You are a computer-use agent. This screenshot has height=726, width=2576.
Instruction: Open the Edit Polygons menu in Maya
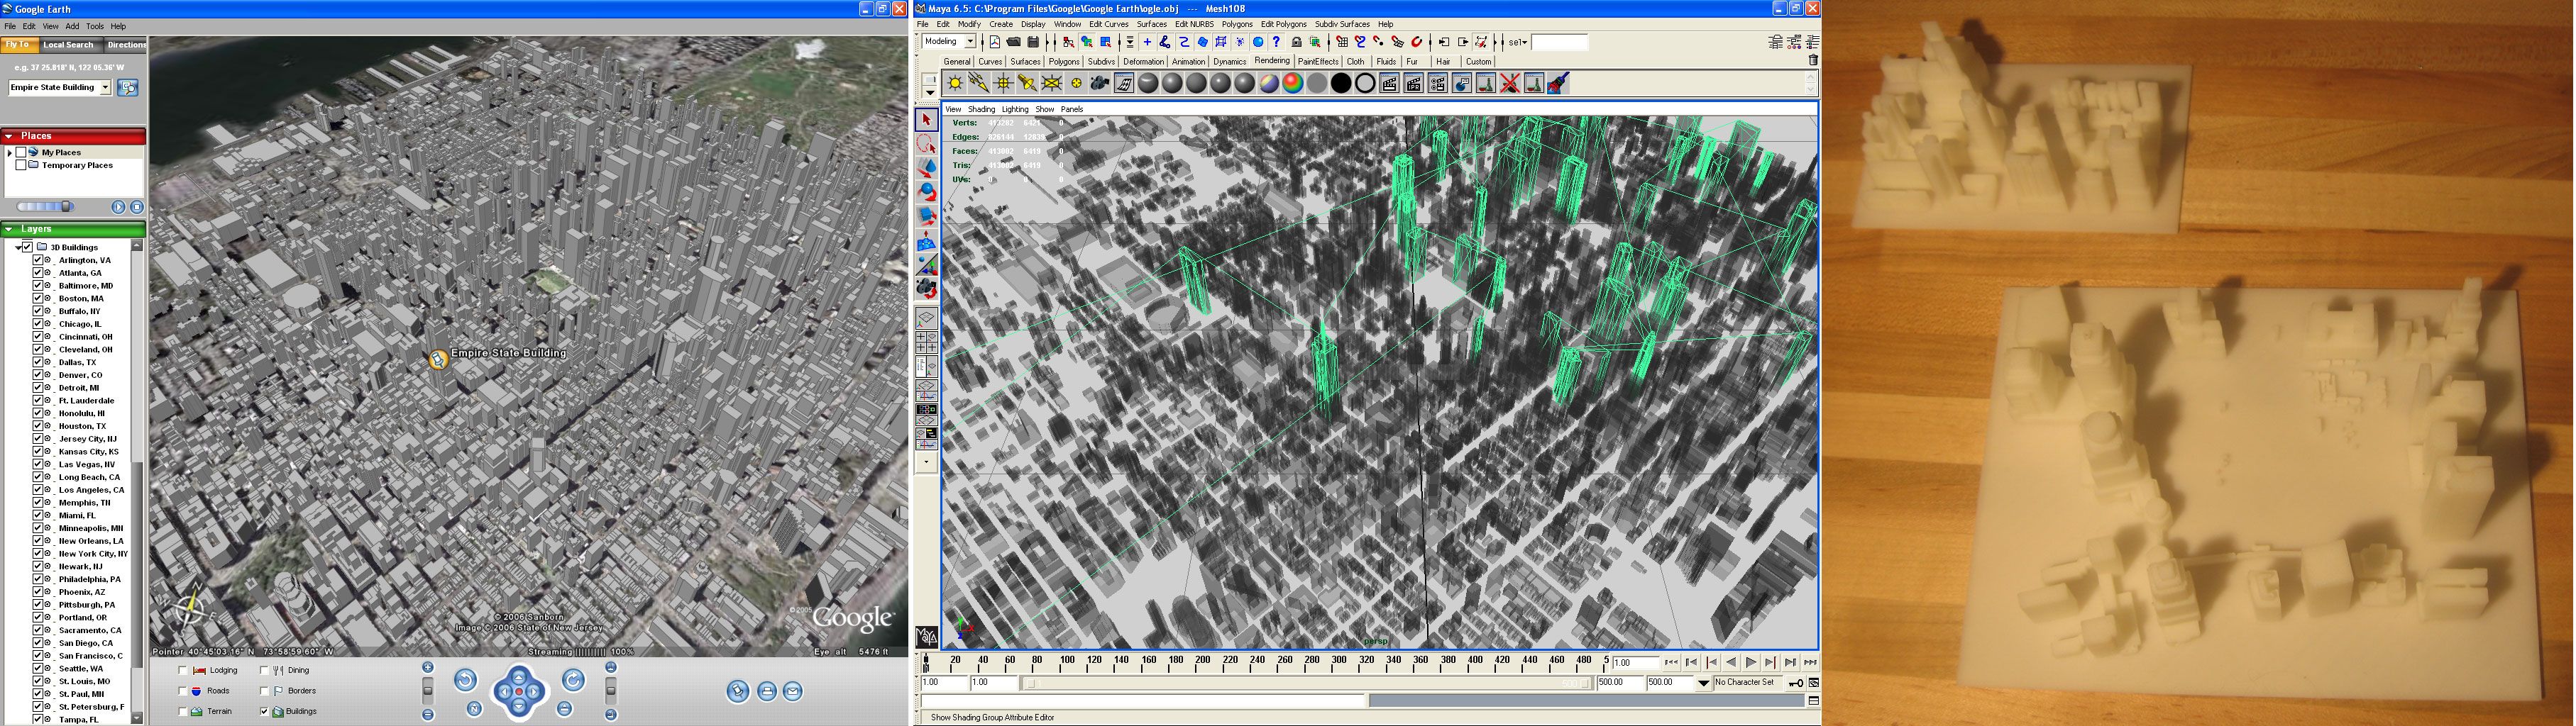pyautogui.click(x=1283, y=24)
